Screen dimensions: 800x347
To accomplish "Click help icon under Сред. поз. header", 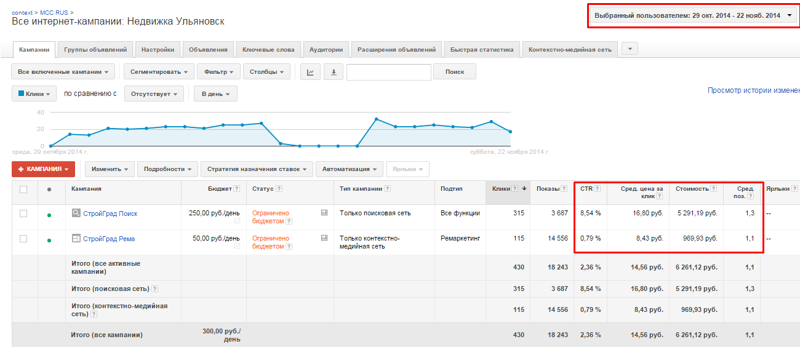I will coord(751,196).
